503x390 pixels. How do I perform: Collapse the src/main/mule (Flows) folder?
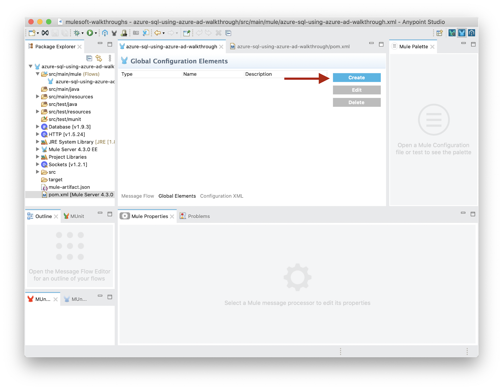click(x=38, y=74)
